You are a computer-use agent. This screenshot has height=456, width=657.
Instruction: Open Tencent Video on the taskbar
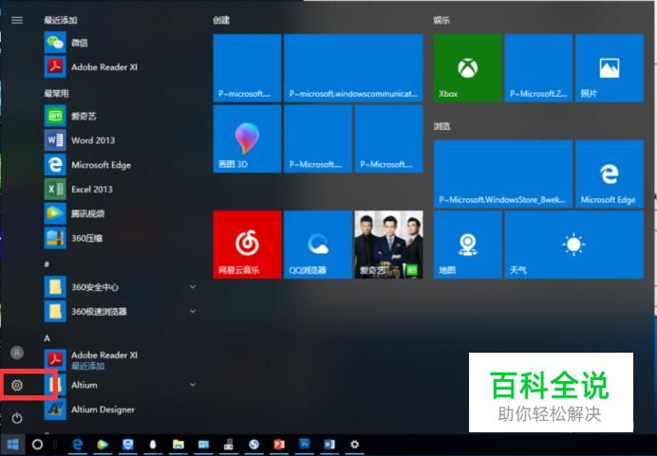[x=103, y=445]
